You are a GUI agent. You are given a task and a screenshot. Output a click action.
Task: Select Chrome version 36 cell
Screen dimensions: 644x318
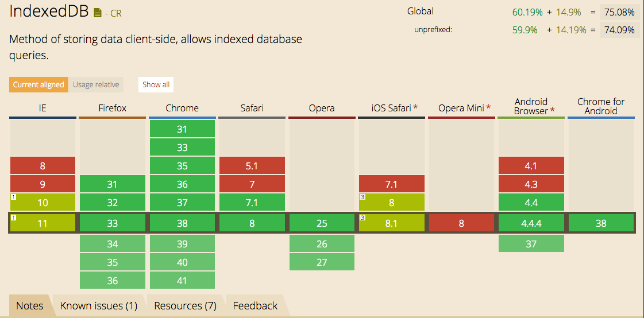tap(182, 184)
